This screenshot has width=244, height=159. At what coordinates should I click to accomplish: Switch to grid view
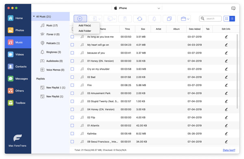point(227,19)
